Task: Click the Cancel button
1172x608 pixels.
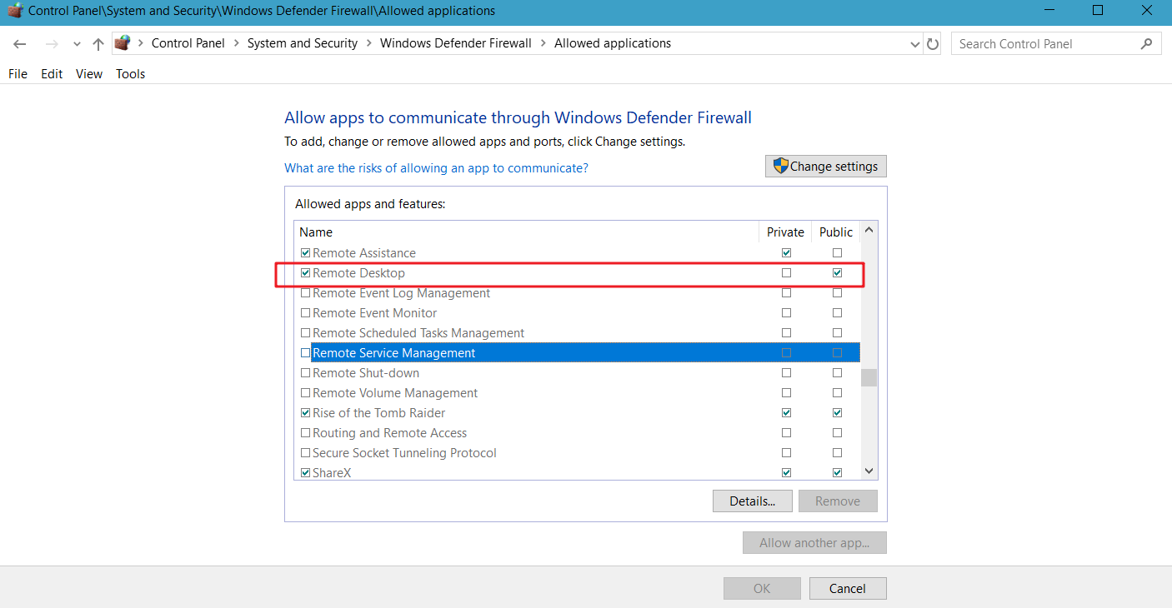Action: click(x=848, y=588)
